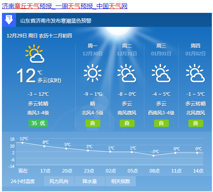Switch to the 风力风向 tab

coord(59,181)
